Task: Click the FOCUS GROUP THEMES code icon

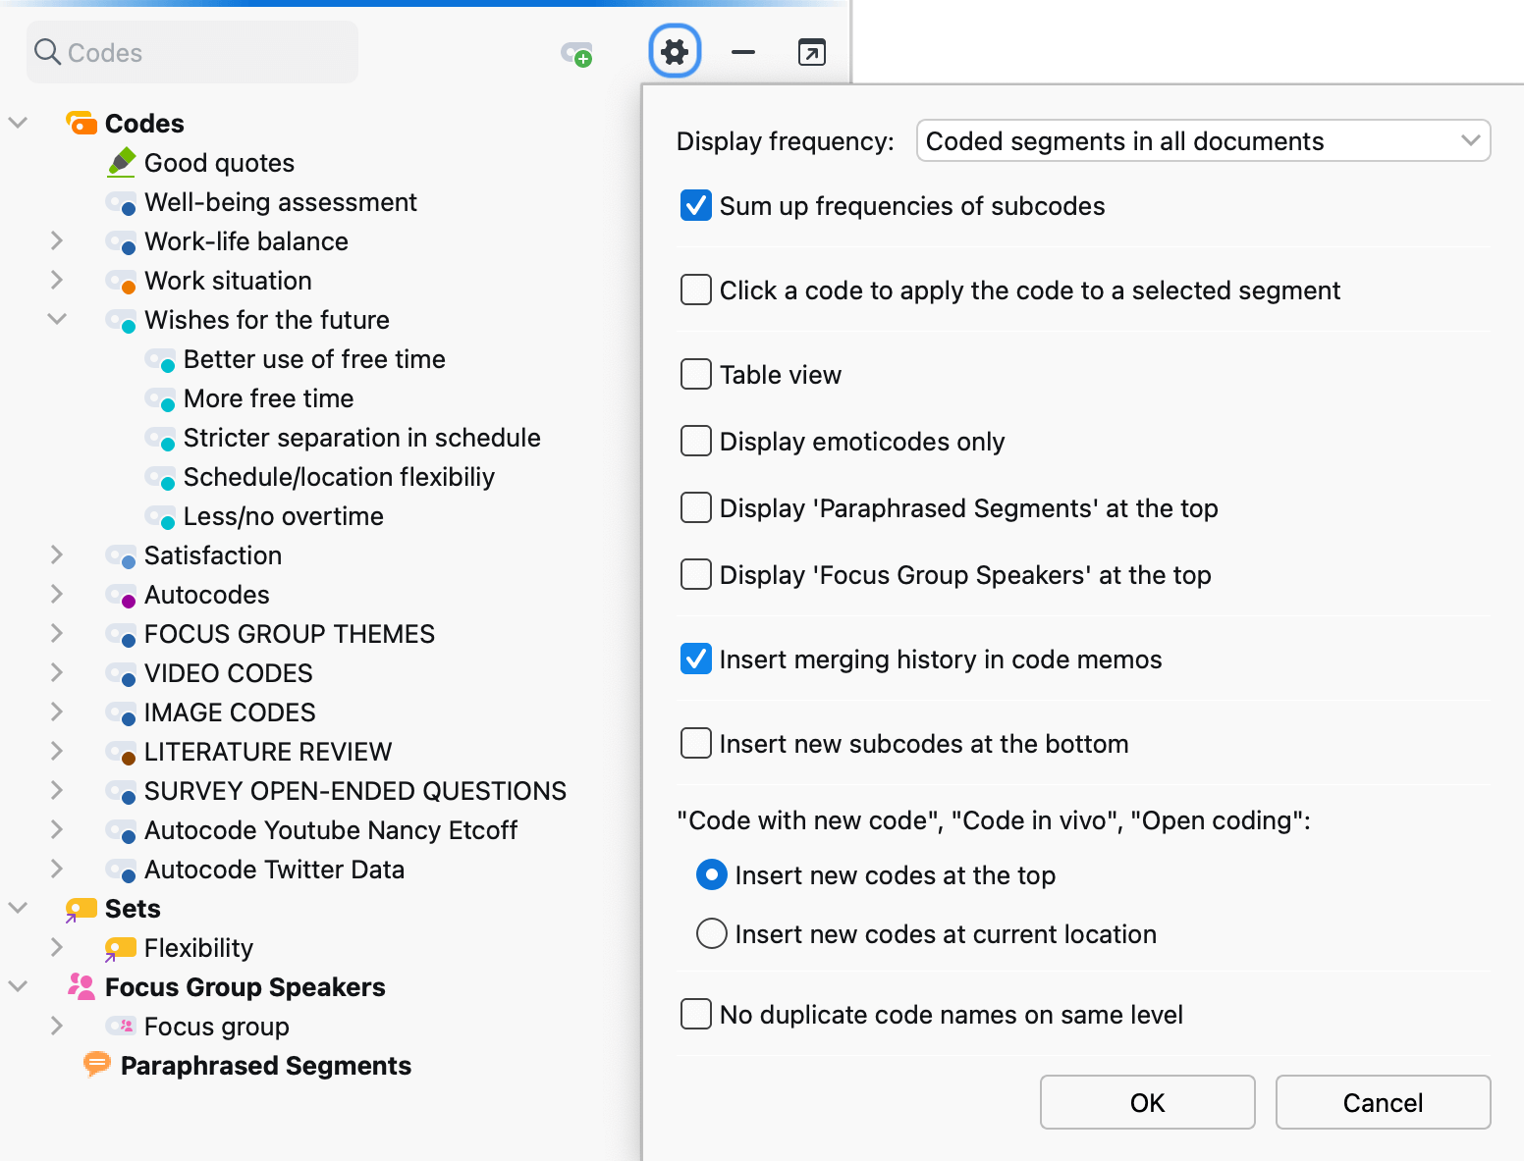Action: [122, 635]
